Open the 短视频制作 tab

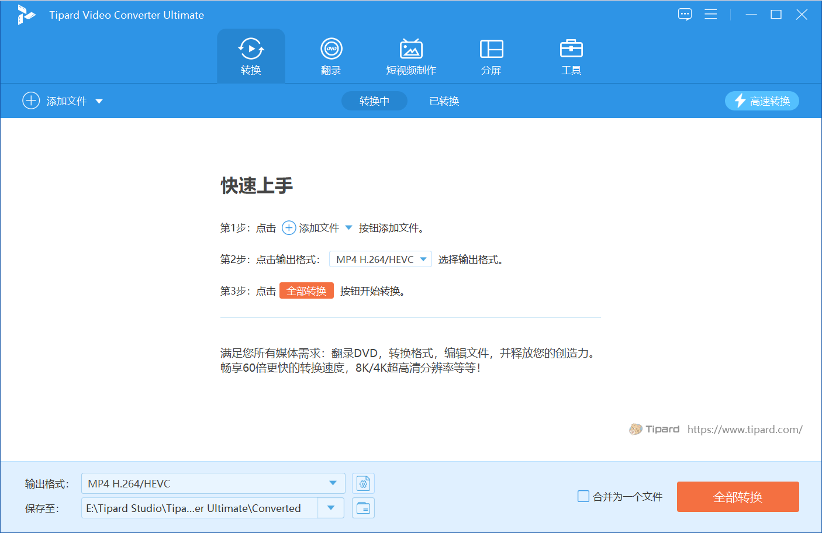pyautogui.click(x=411, y=56)
